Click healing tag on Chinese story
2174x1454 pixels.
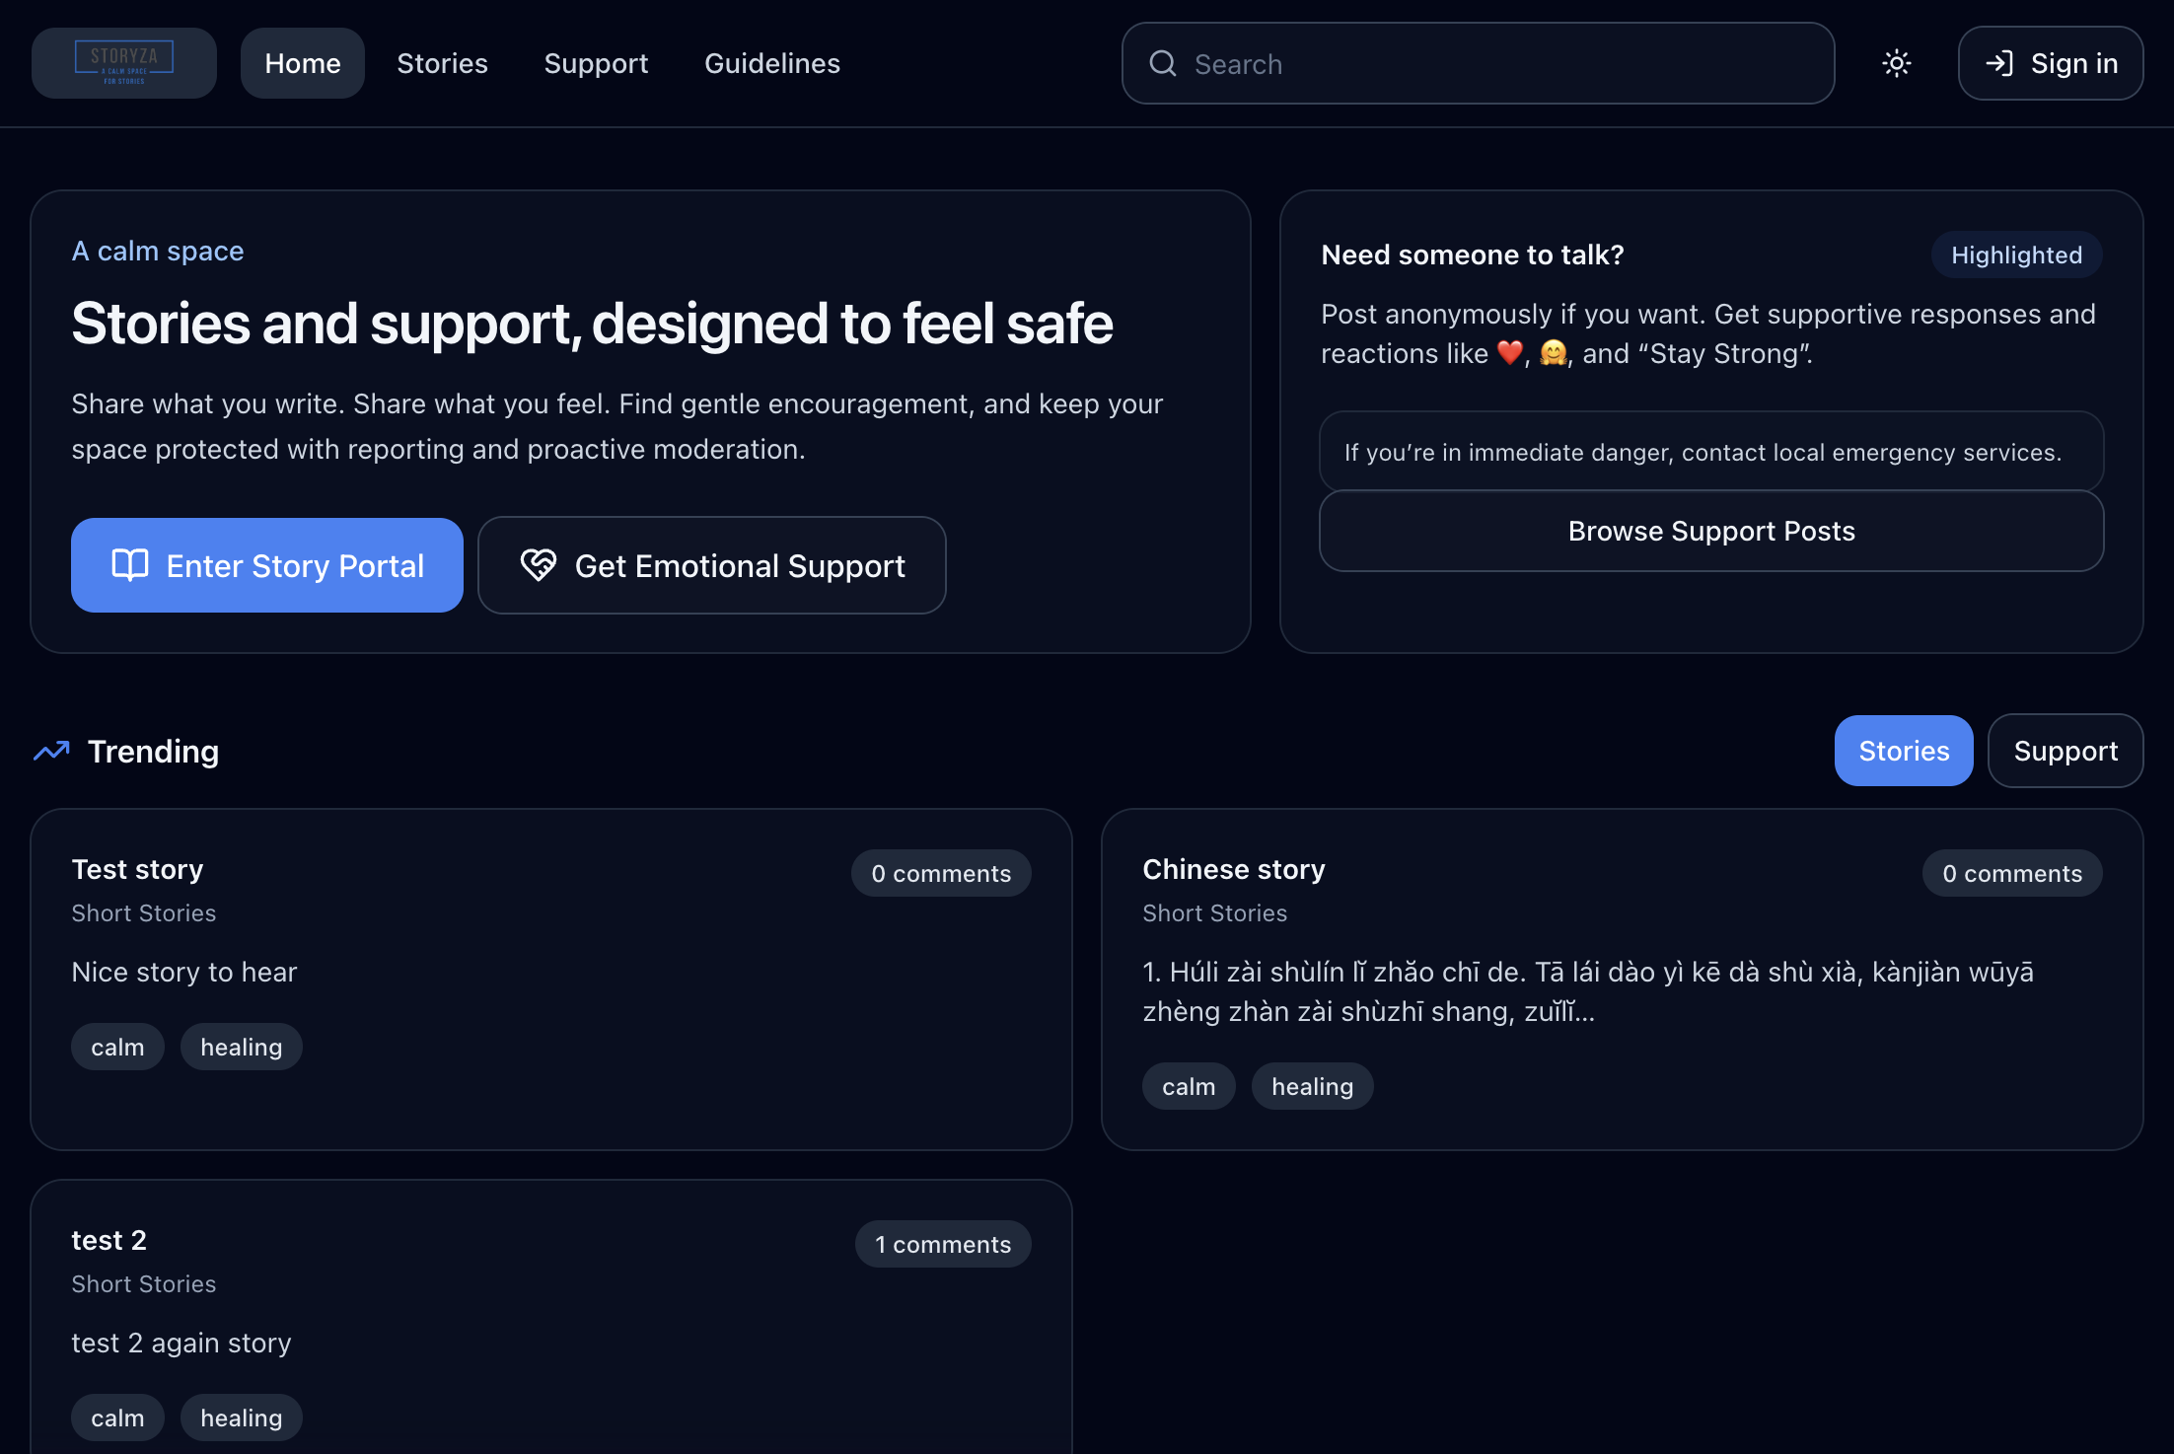1313,1087
